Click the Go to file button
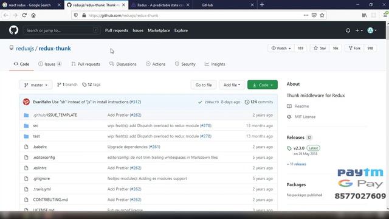This screenshot has height=219, width=389. point(204,85)
